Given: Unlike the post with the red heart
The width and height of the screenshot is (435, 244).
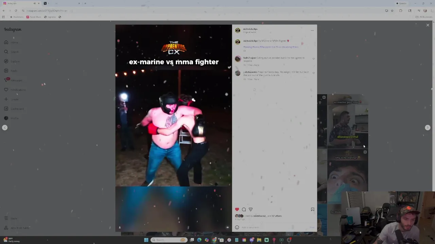Looking at the screenshot, I should (237, 209).
